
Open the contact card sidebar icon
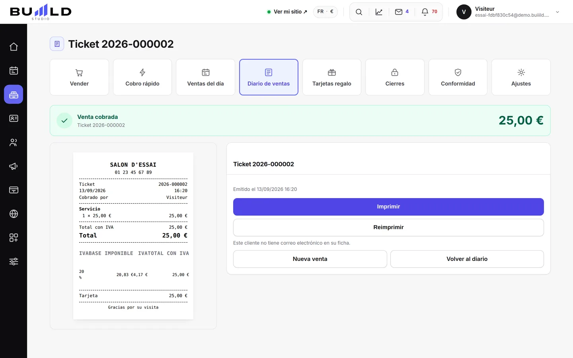point(14,119)
